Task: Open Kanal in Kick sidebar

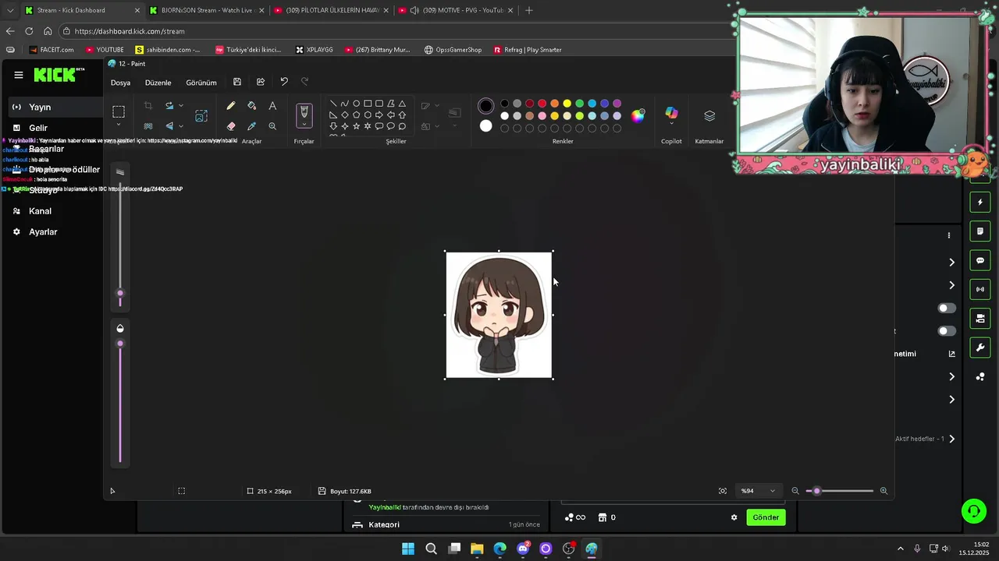Action: (39, 211)
